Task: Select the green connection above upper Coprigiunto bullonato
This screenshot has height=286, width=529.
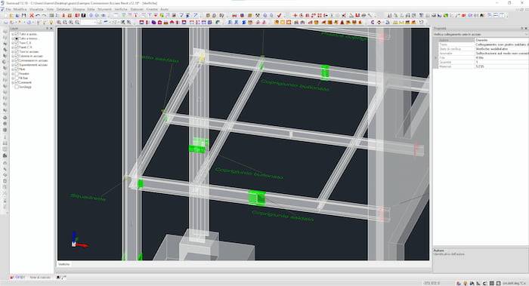Action: tap(325, 72)
